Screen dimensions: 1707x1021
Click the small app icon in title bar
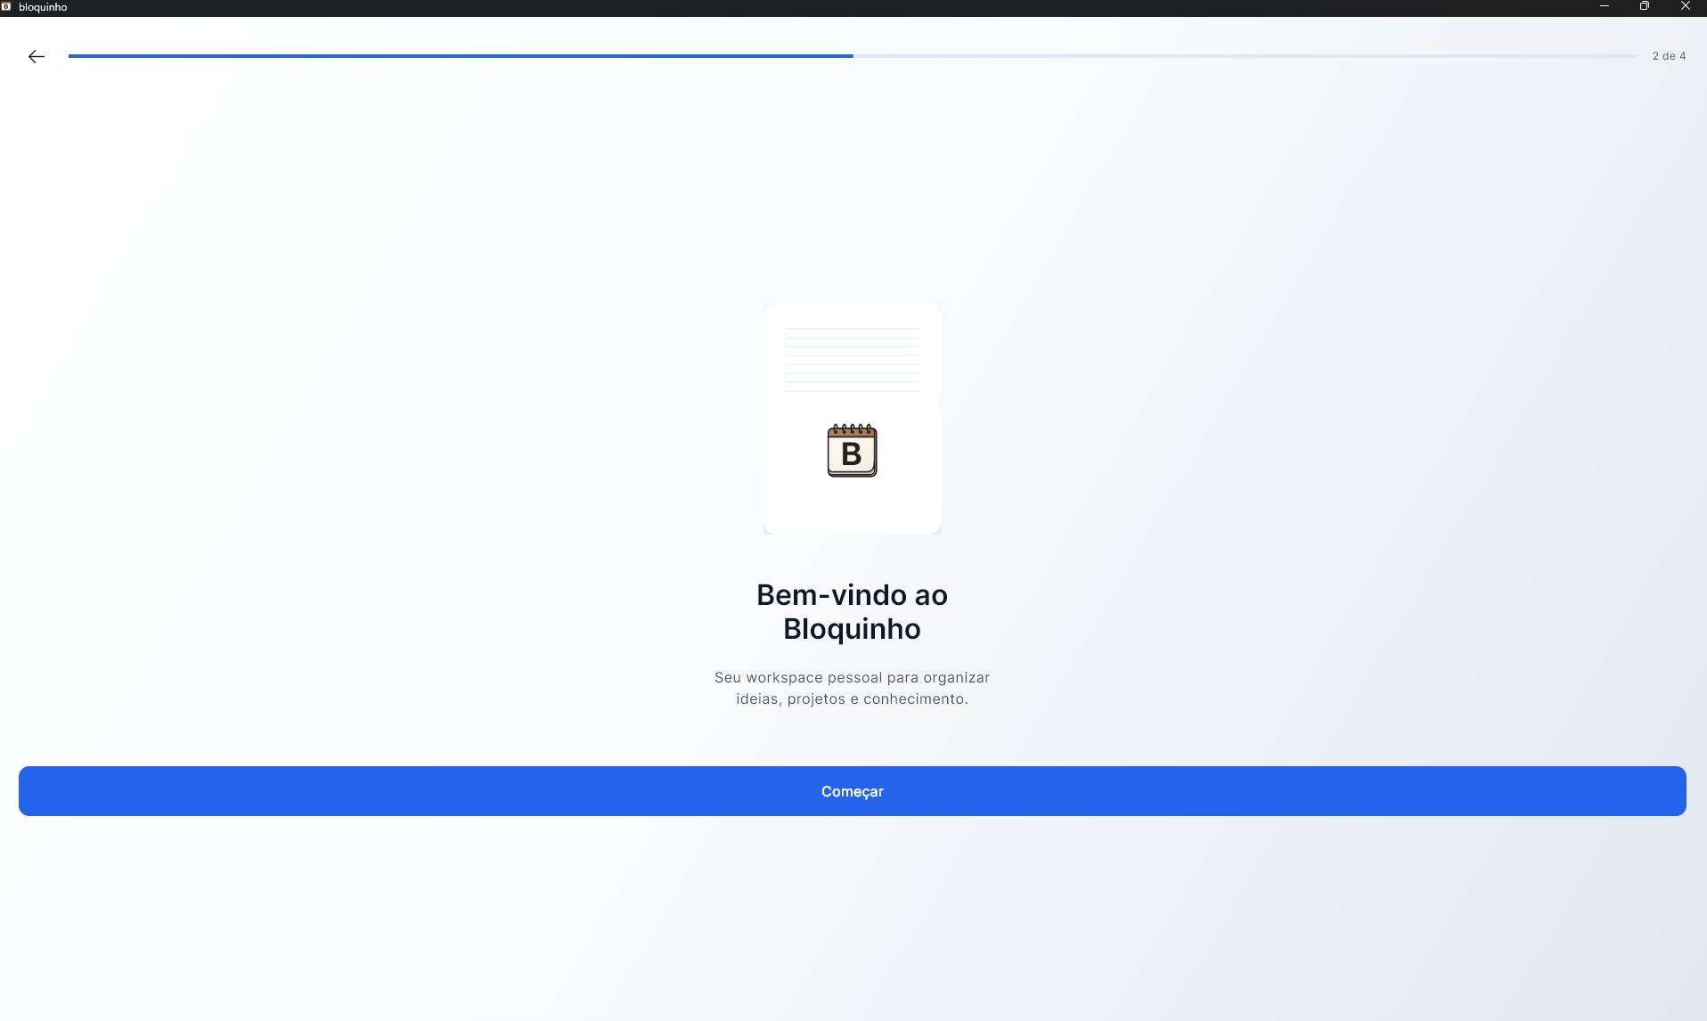coord(6,6)
